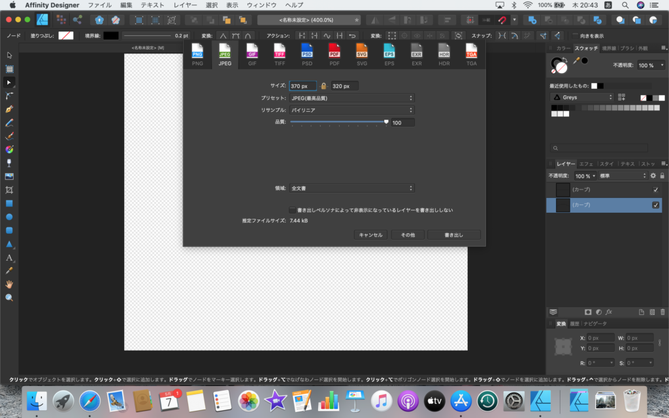Select the Rectangle shape tool

(x=9, y=204)
